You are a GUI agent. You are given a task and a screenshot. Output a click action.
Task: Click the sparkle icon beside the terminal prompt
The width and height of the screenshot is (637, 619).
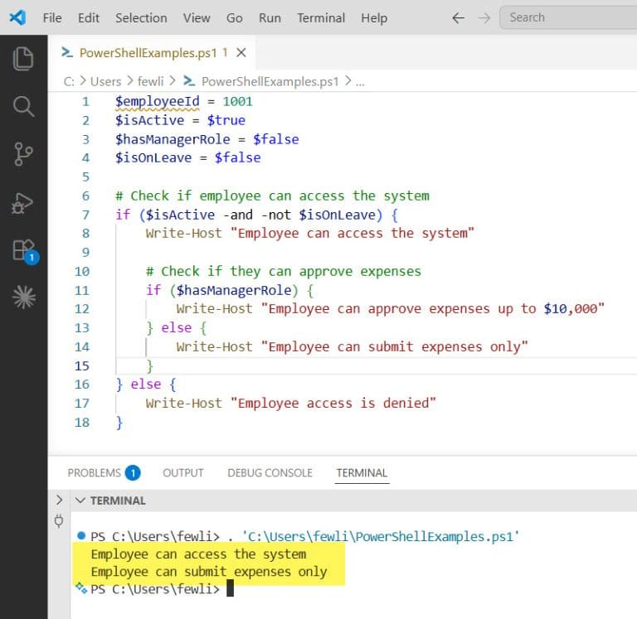[81, 588]
